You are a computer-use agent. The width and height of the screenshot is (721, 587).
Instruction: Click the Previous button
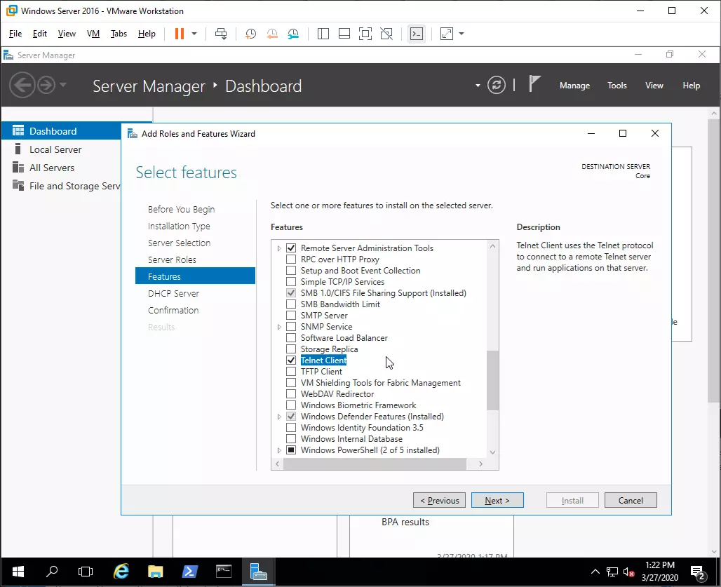439,500
